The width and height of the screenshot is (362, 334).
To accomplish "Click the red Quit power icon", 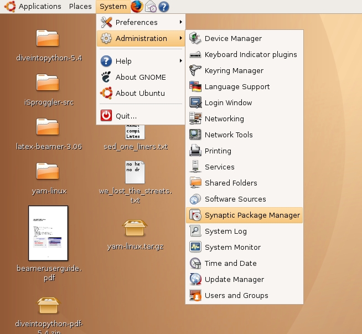I will (x=106, y=116).
